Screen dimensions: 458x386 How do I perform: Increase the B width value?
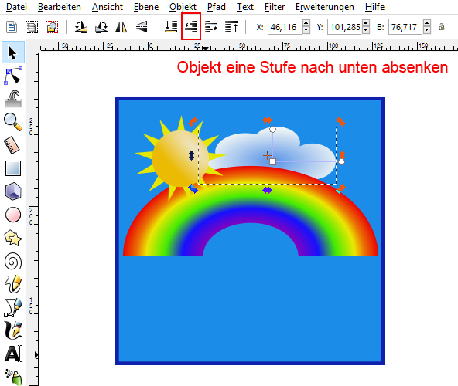coord(427,23)
